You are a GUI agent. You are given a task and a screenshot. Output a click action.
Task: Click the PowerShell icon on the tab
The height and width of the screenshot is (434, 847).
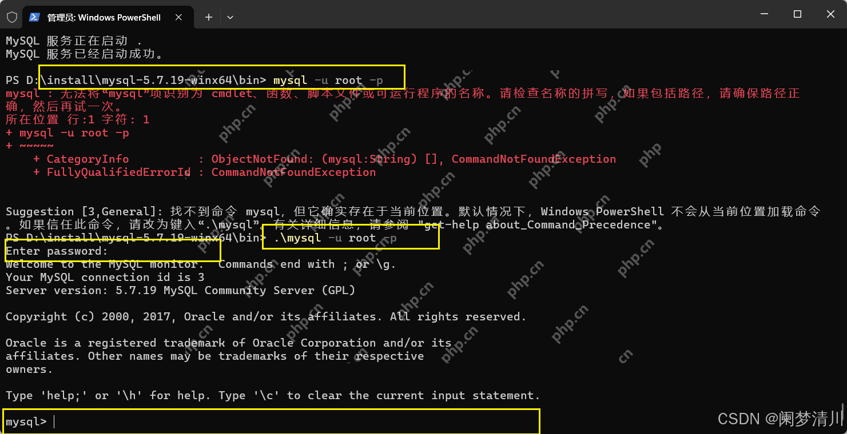coord(34,17)
